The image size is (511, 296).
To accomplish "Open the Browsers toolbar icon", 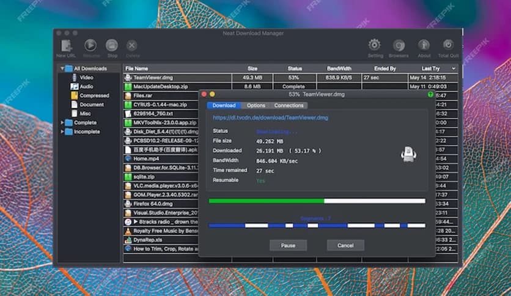I will click(399, 45).
